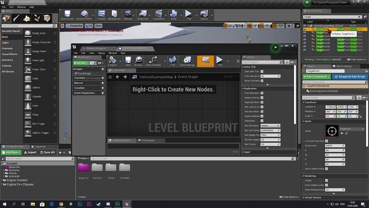Viewport: 369px width, 208px height.
Task: Open the View menu in blueprint editor
Action: pos(92,53)
